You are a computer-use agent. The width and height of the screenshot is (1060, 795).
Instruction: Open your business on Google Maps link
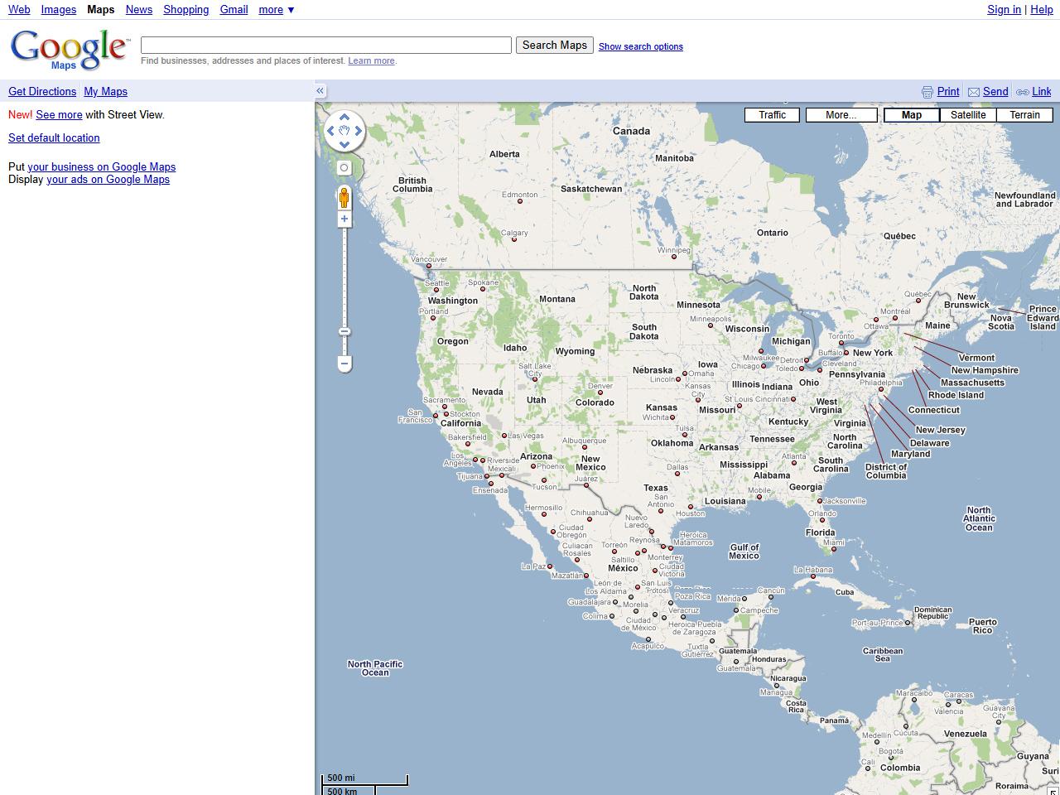pyautogui.click(x=102, y=167)
